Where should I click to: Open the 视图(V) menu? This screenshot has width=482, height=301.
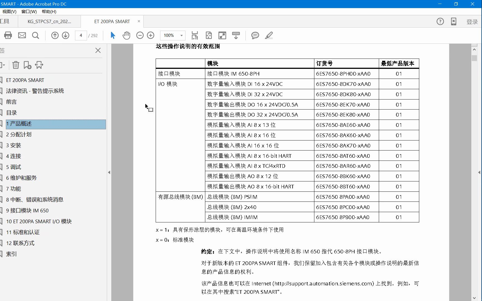coord(9,11)
